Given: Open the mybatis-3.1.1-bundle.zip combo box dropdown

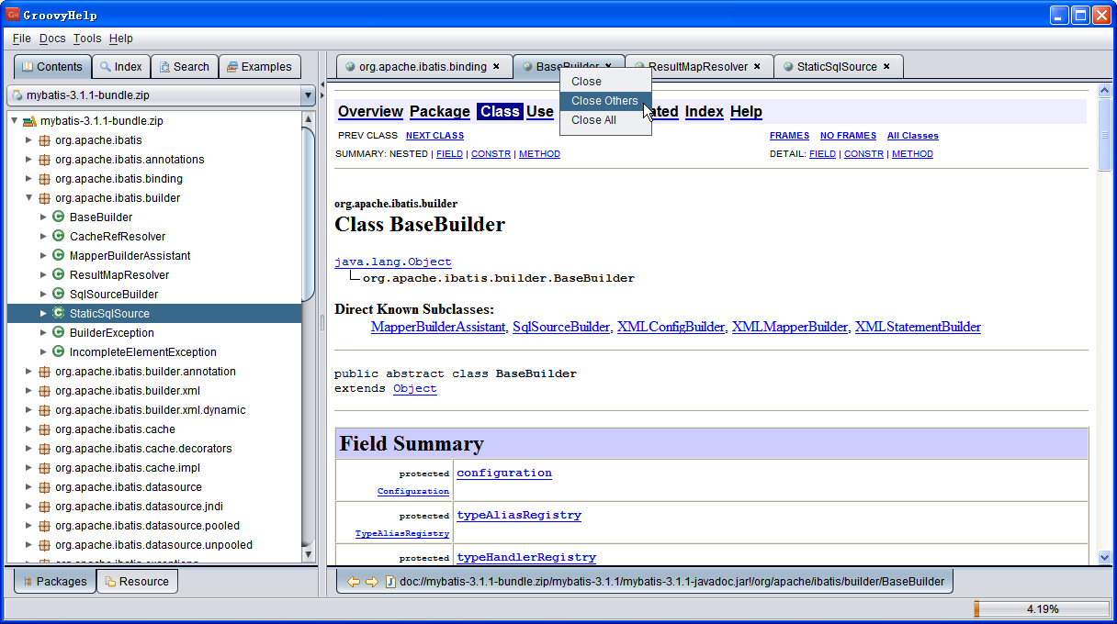Looking at the screenshot, I should tap(308, 95).
